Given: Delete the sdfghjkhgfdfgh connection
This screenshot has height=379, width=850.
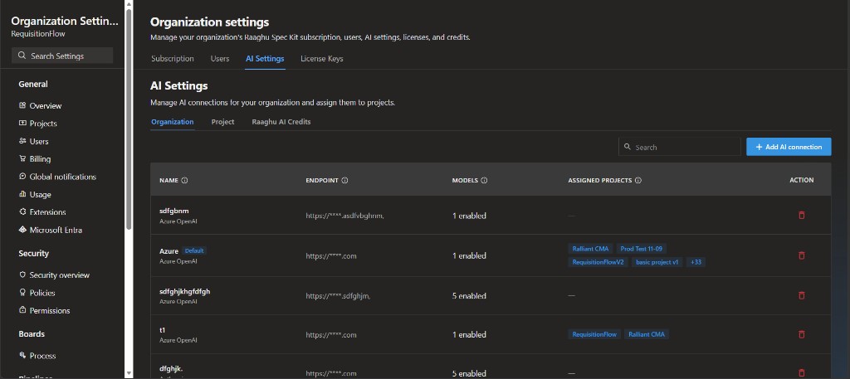Looking at the screenshot, I should (x=802, y=295).
